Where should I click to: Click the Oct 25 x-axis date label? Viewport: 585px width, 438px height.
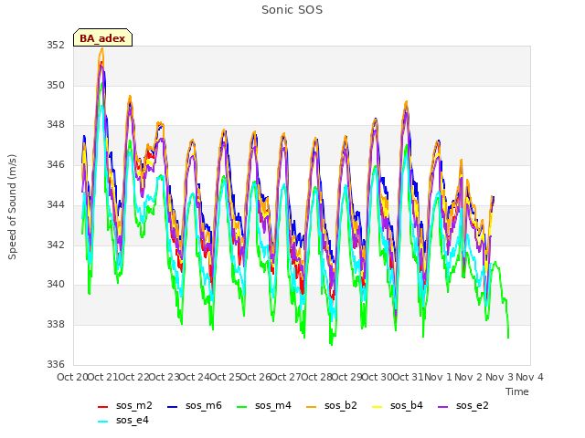point(225,377)
